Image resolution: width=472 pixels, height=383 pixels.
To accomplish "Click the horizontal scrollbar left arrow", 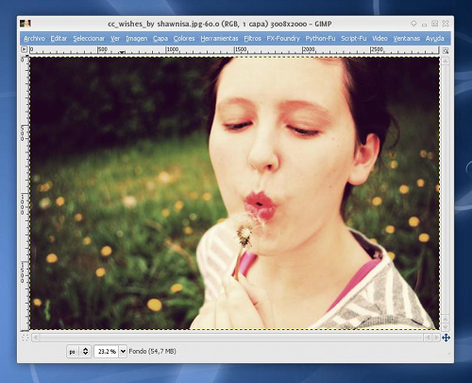I will click(36, 338).
